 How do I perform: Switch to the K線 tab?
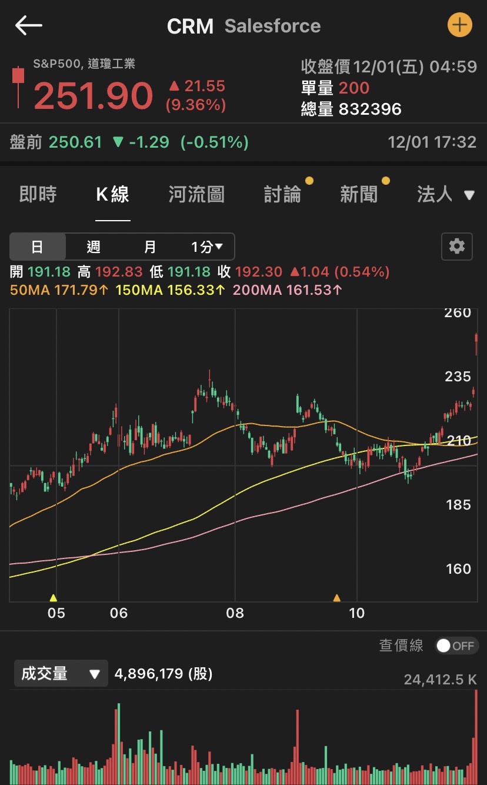(113, 194)
